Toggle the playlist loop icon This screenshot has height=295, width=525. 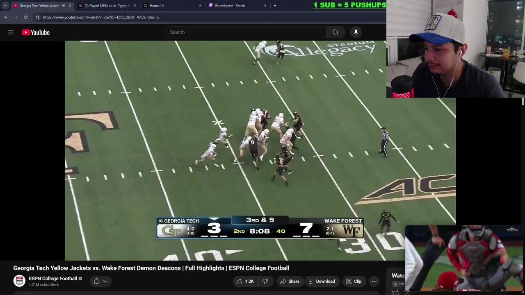click(x=395, y=292)
